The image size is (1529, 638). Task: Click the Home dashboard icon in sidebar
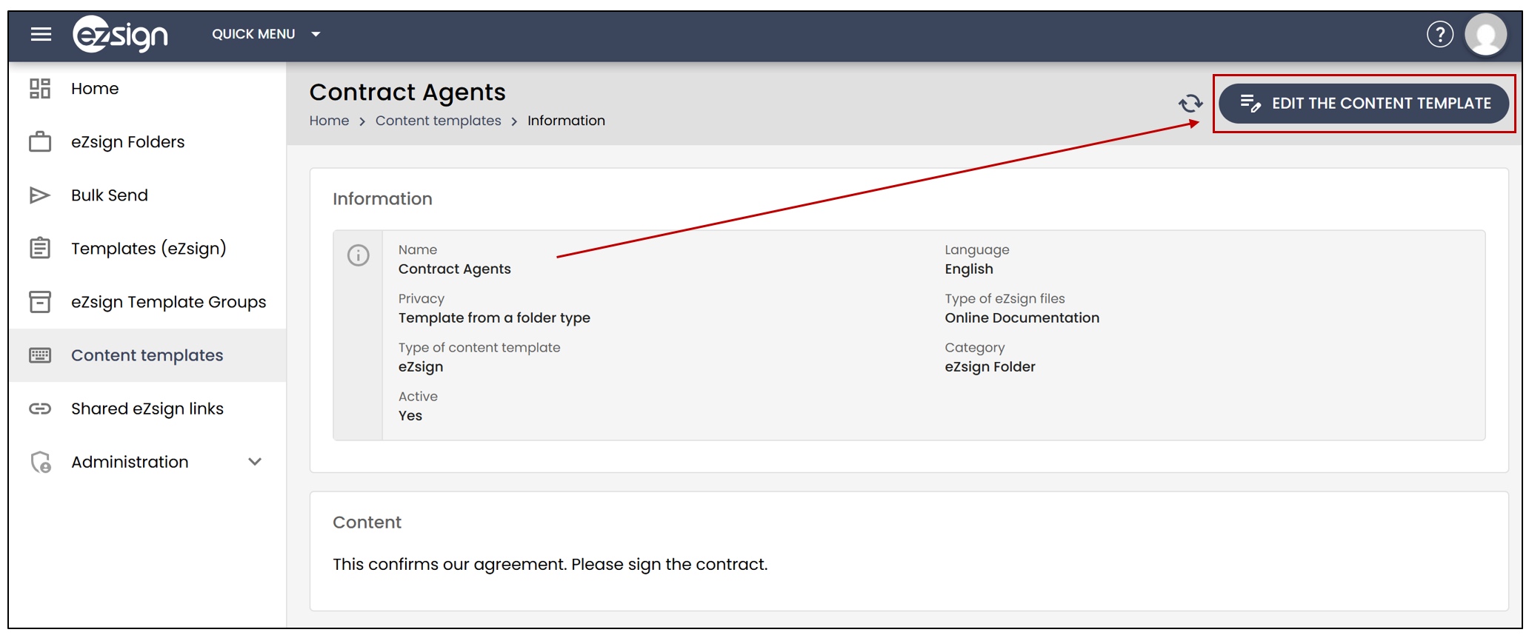(40, 89)
